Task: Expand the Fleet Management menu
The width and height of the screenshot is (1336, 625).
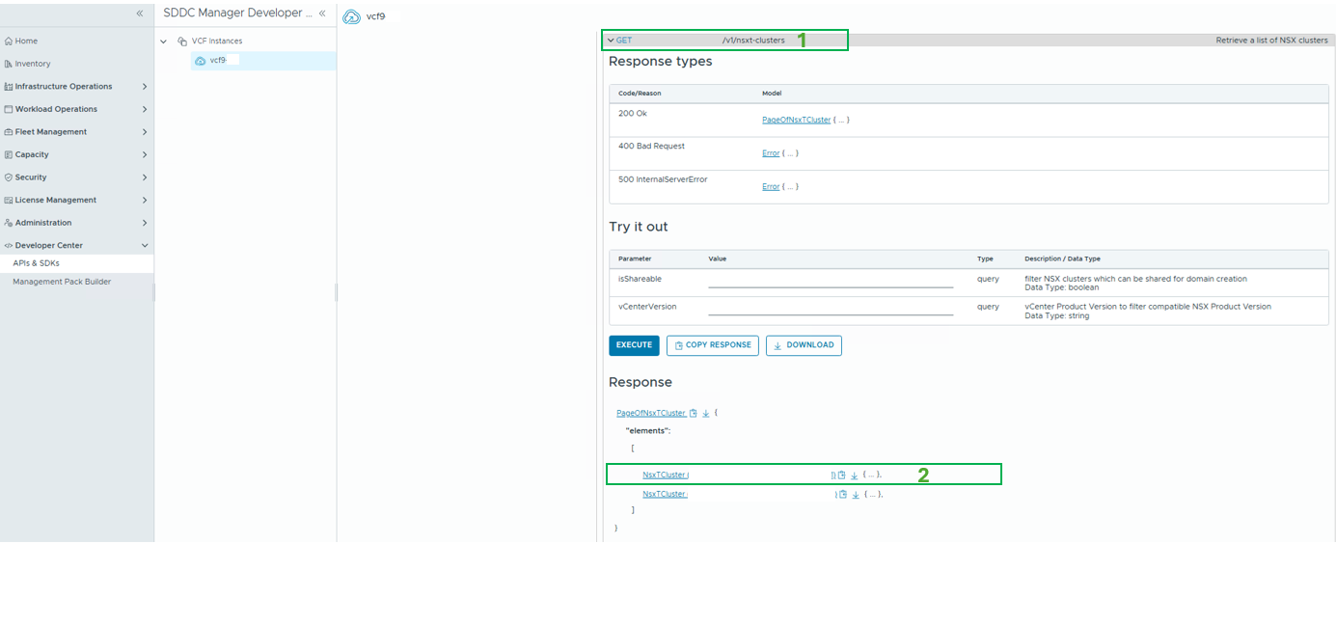Action: coord(145,132)
